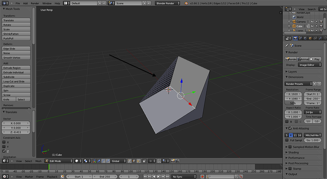Uncheck the Z constraint axis checkbox
327x179 pixels.
[4, 151]
